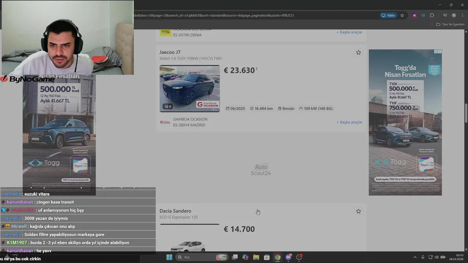Open the Chrome extensions puzzle menu
468x263 pixels.
pos(432,15)
